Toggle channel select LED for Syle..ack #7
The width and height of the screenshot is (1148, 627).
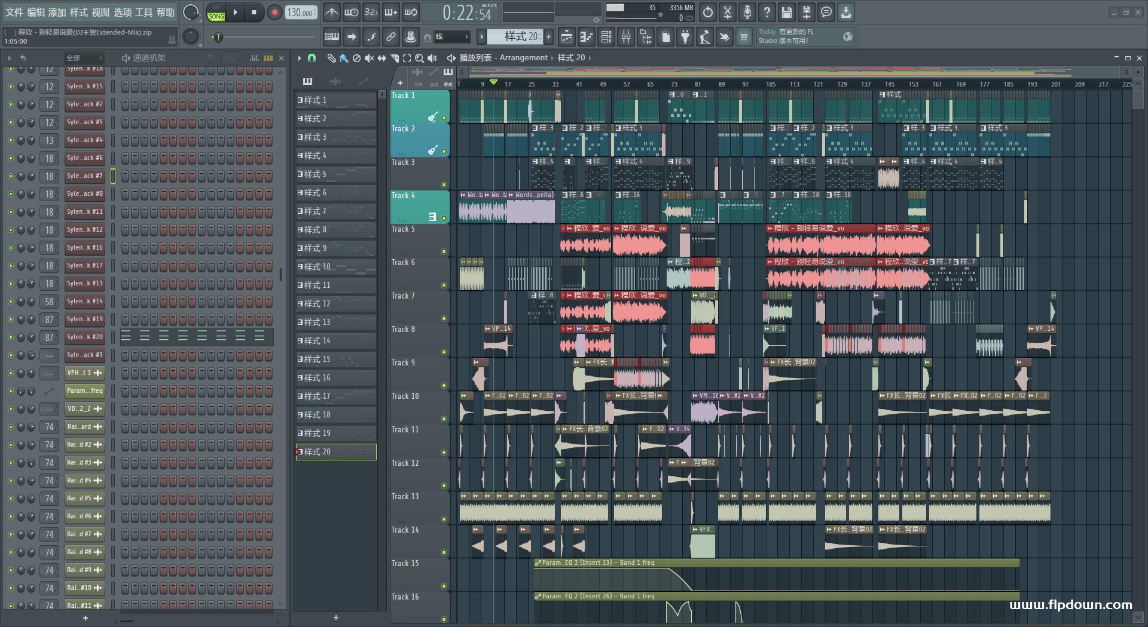pyautogui.click(x=113, y=176)
